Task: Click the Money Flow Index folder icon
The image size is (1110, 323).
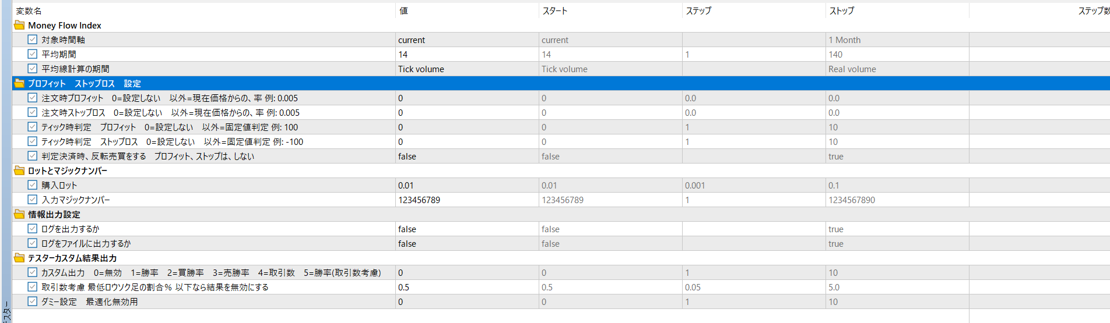Action: (19, 25)
